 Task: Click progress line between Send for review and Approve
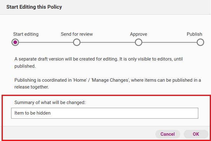pos(108,42)
